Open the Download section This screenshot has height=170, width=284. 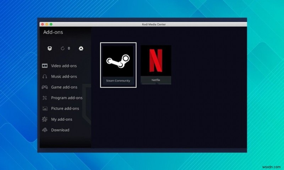60,130
